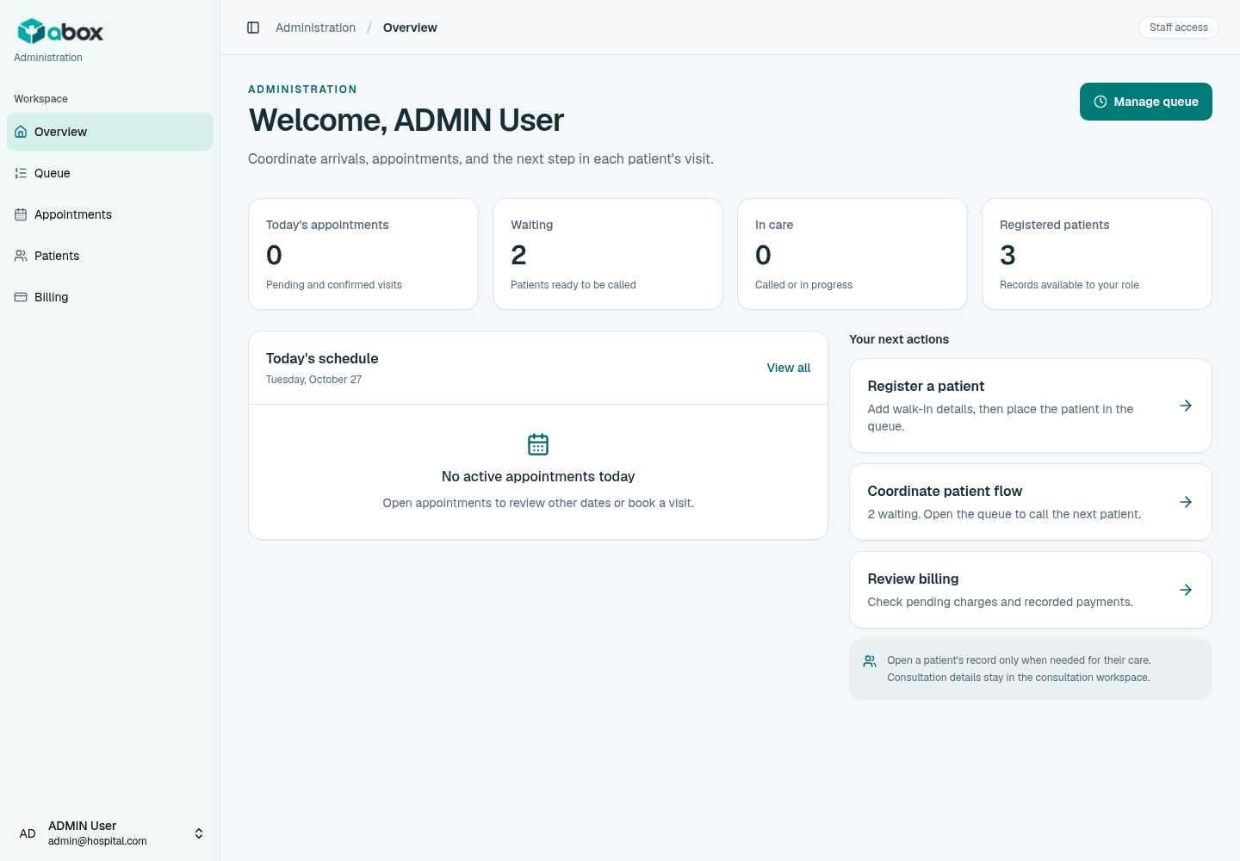Viewport: 1240px width, 861px height.
Task: Click "No active appointments today" text
Action: (538, 477)
